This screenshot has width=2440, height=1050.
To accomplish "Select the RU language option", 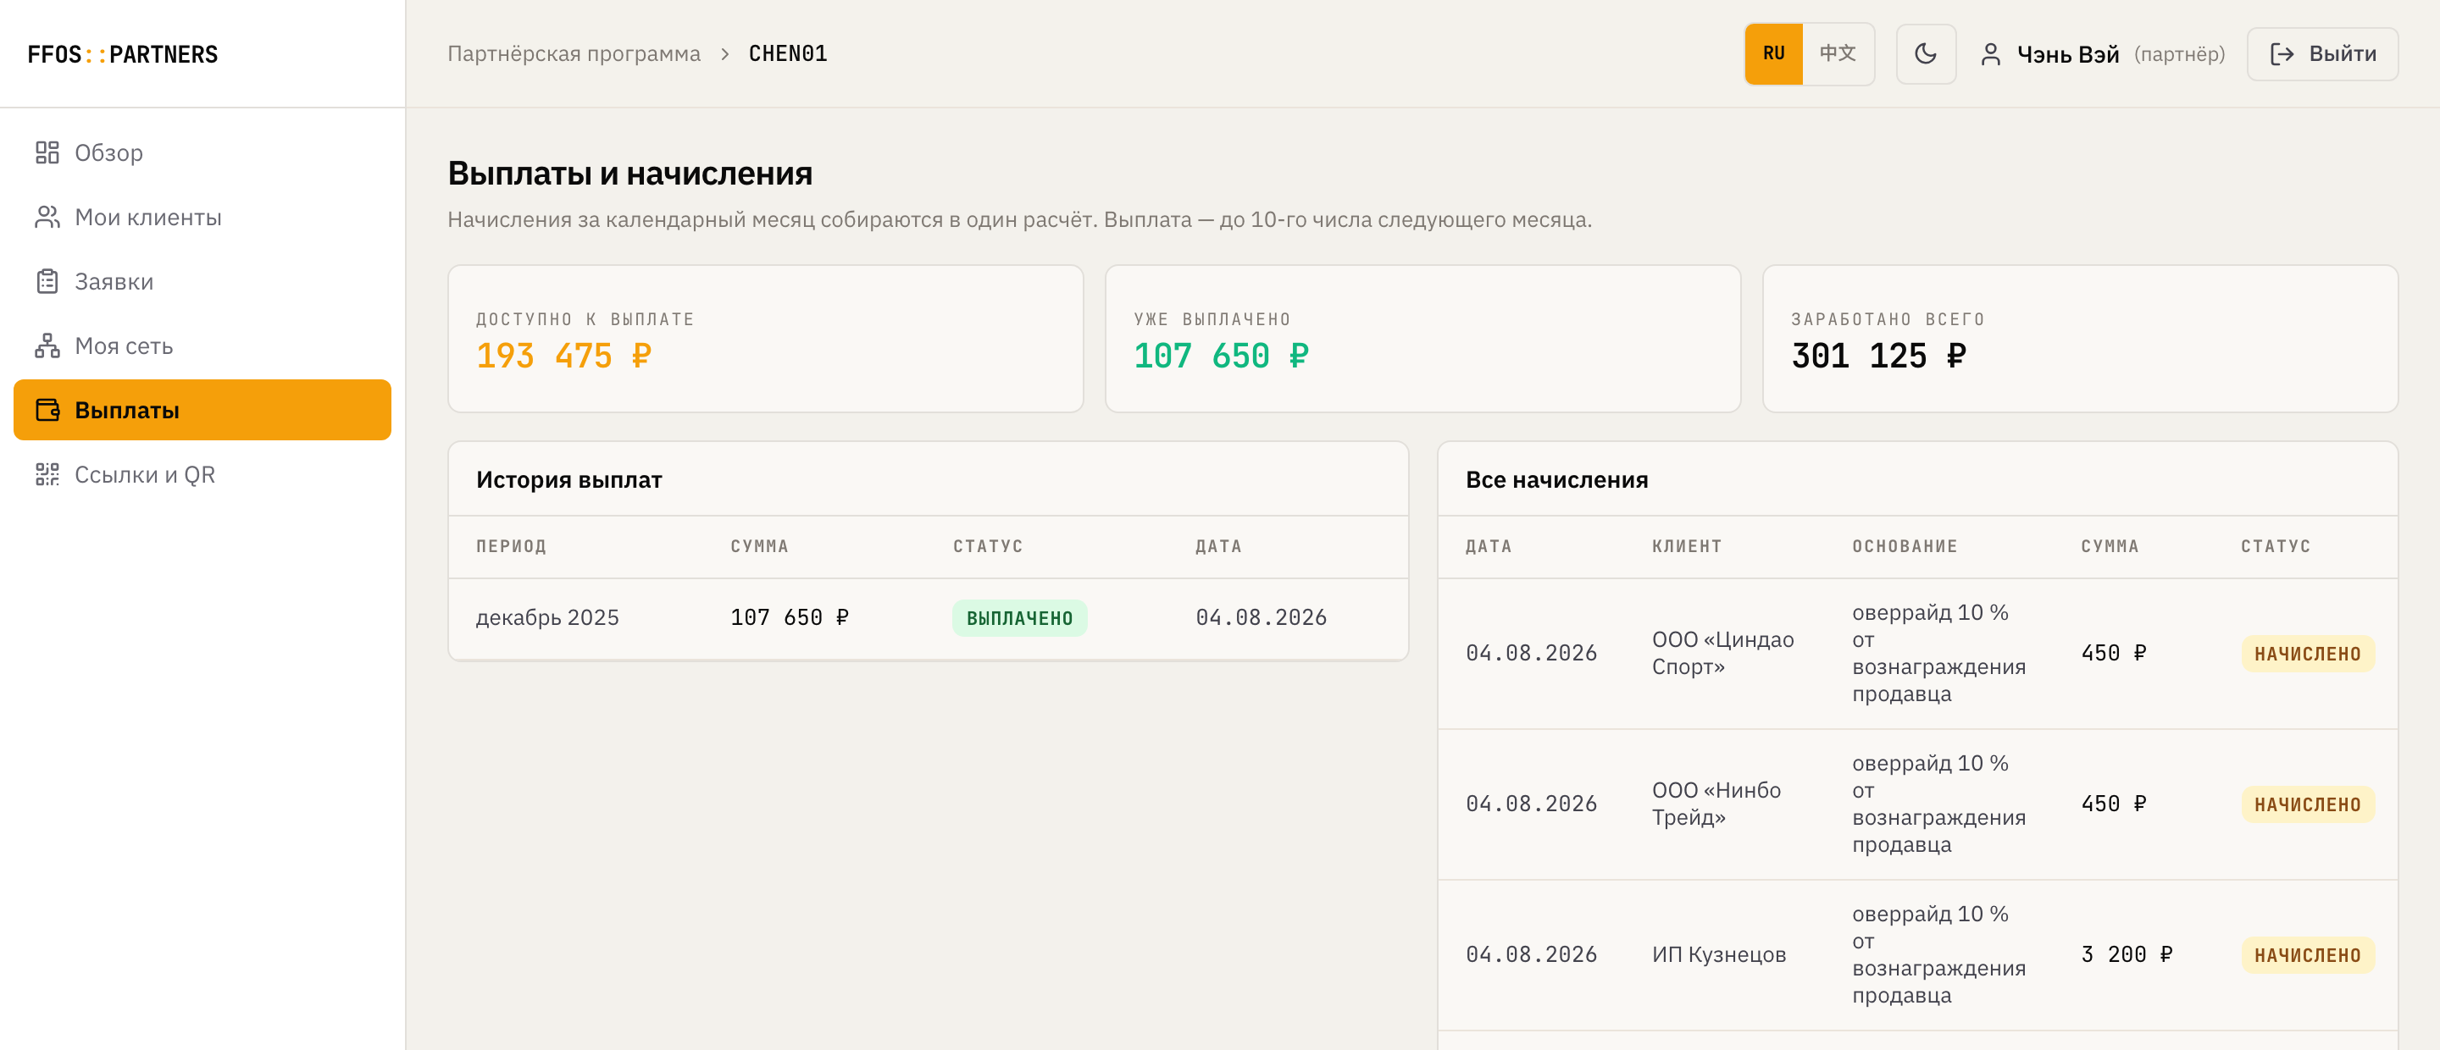I will pyautogui.click(x=1773, y=54).
